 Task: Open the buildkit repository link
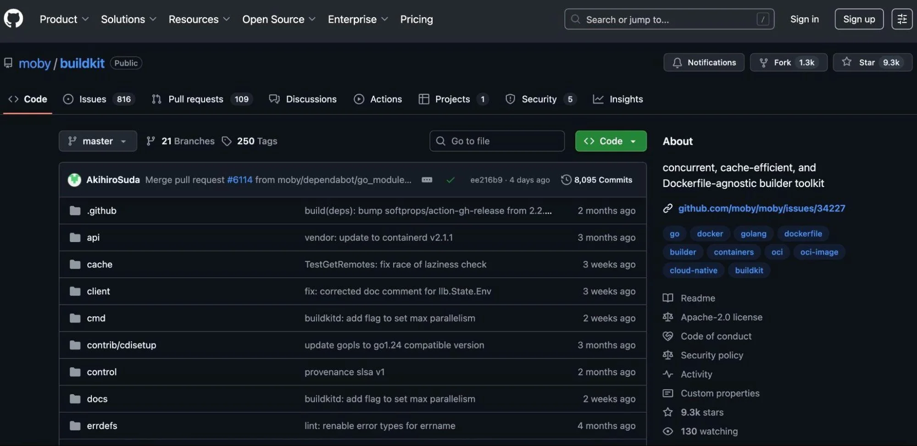[x=82, y=63]
